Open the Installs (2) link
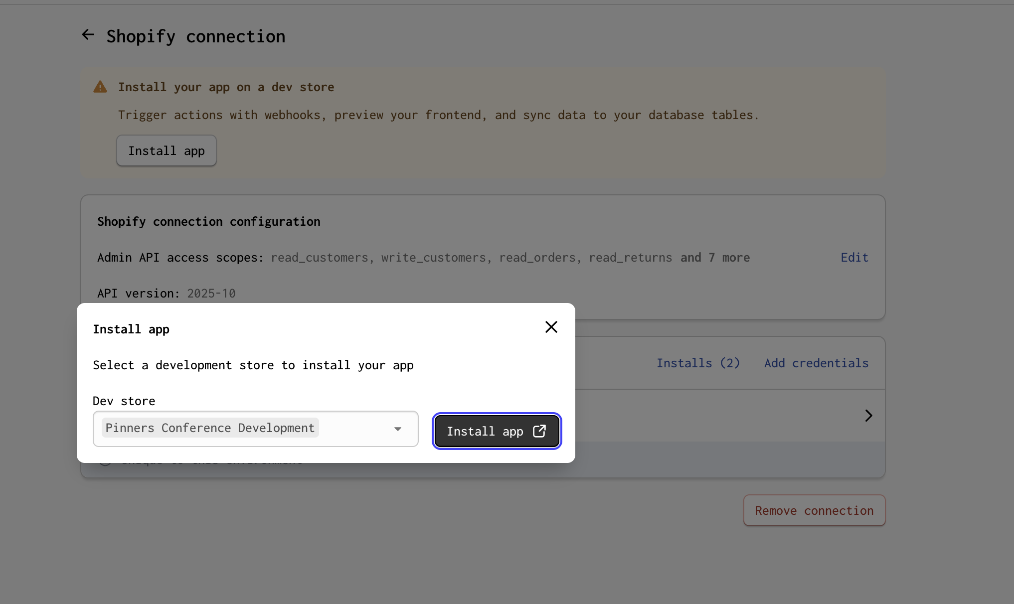 pos(698,363)
